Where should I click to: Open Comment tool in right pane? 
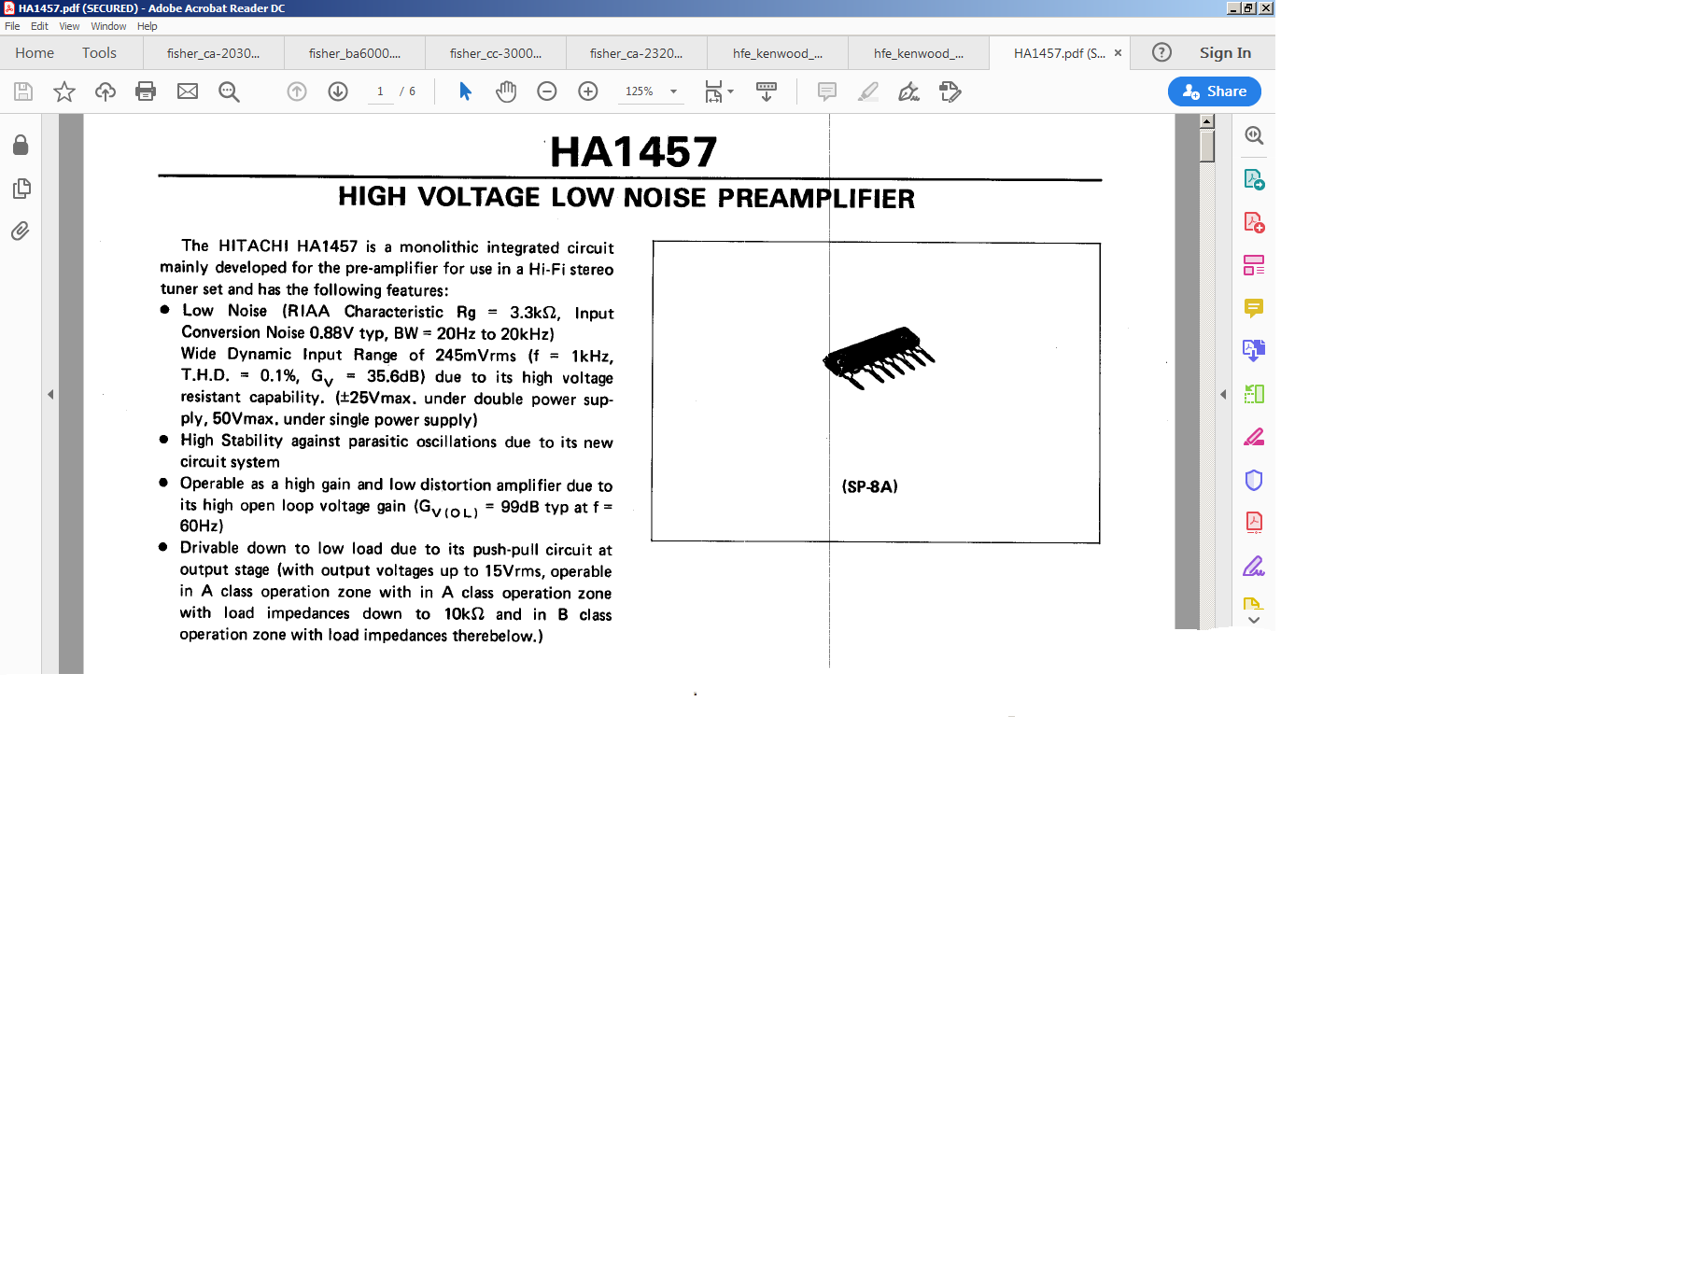[1254, 308]
